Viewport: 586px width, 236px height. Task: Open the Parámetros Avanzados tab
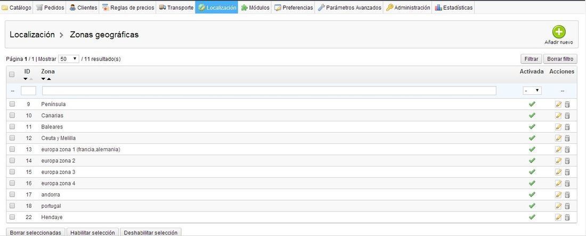pyautogui.click(x=349, y=7)
